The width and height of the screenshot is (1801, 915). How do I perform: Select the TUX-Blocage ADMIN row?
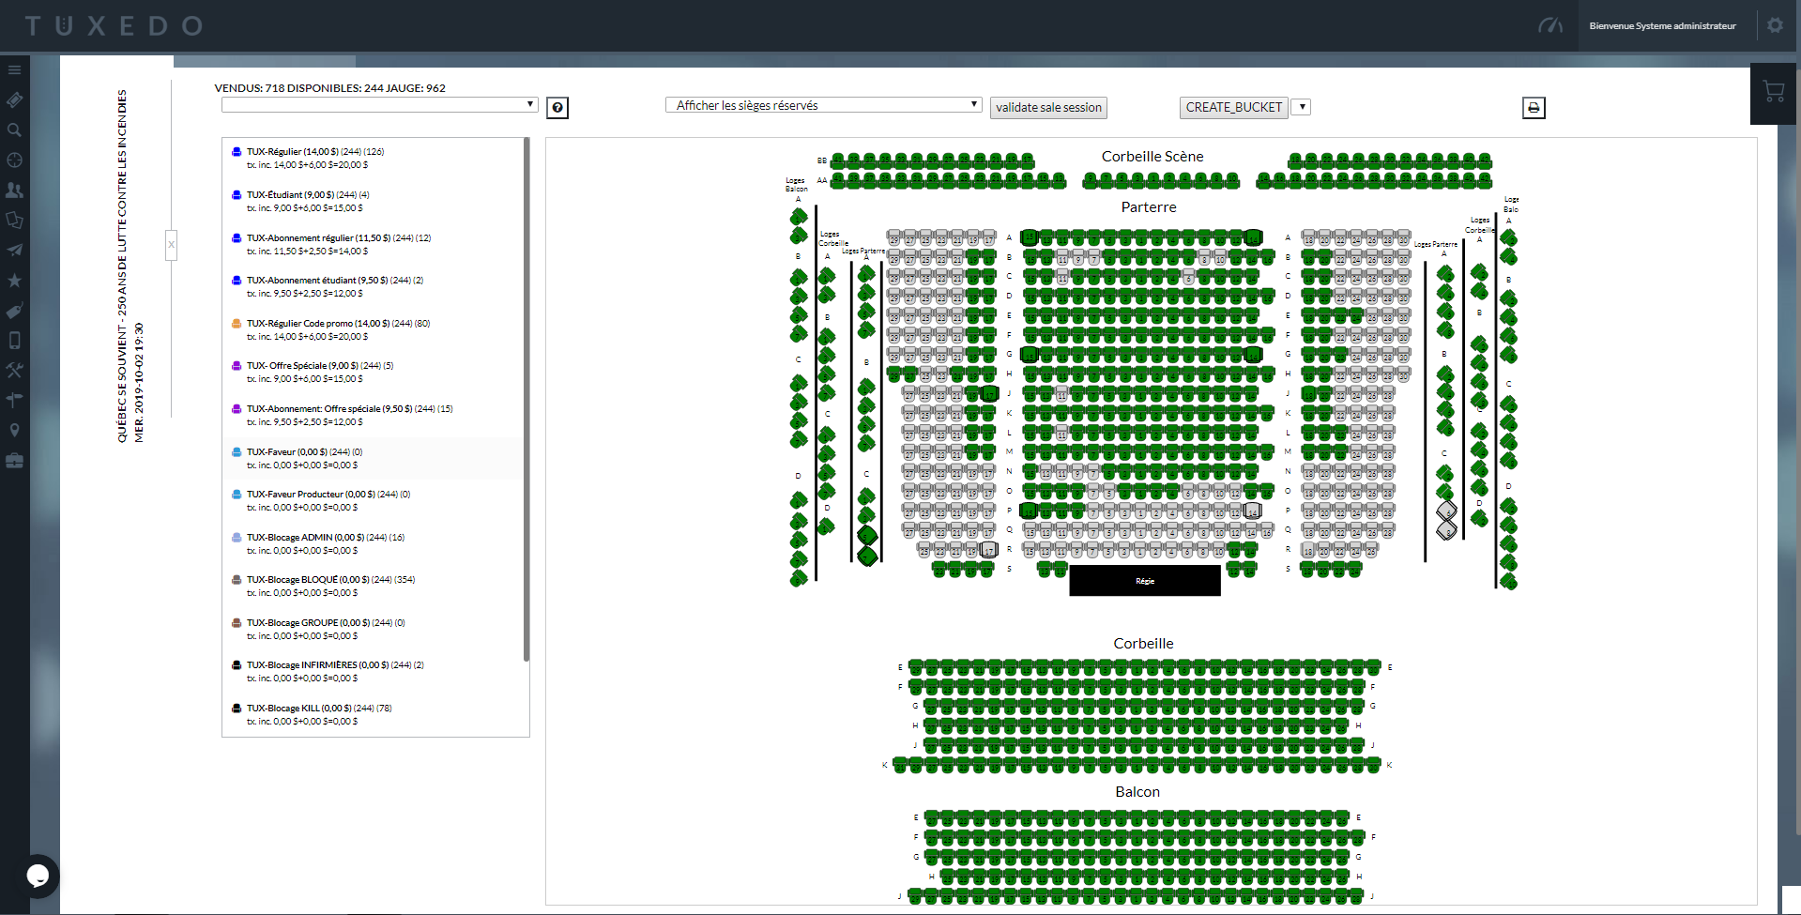(x=374, y=544)
